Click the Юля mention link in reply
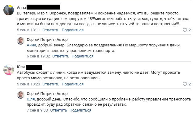 point(31,99)
